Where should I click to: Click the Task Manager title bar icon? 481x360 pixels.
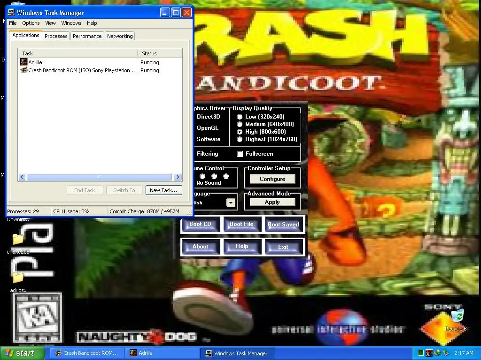point(11,13)
